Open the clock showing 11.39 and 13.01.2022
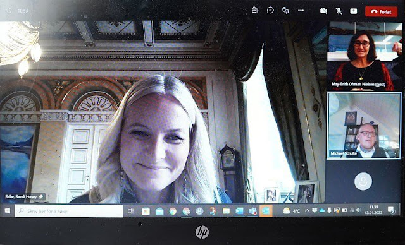 (x=373, y=210)
